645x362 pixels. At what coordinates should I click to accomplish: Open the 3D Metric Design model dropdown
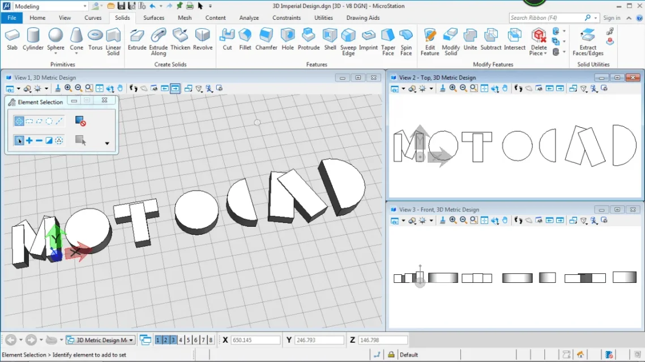(x=130, y=340)
